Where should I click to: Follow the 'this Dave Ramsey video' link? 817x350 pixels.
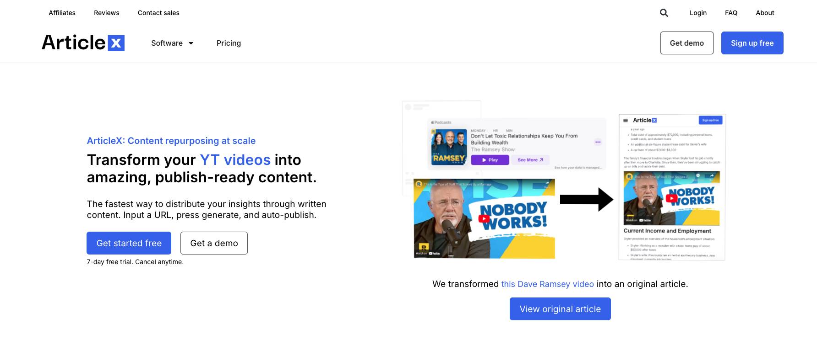click(547, 284)
